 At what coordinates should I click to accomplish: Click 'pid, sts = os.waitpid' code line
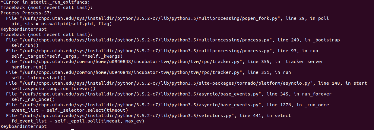pyautogui.click(x=62, y=24)
